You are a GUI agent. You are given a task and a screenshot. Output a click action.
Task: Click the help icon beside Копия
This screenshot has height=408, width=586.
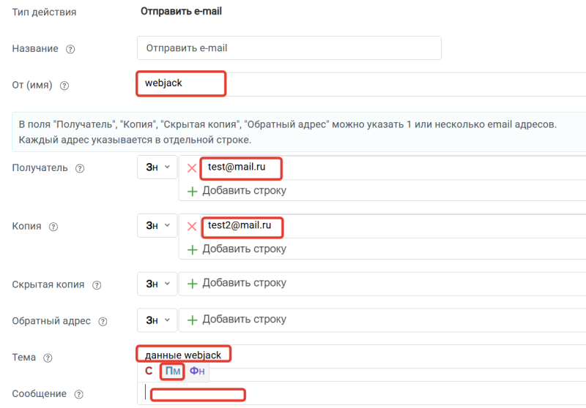53,227
